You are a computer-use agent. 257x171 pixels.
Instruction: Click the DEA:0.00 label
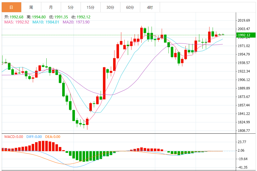53,137
